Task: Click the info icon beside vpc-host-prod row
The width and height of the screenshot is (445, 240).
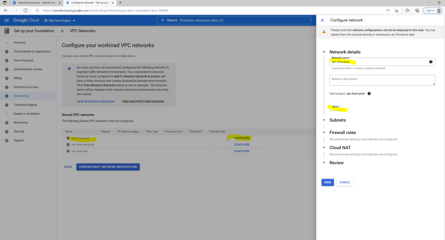Action: [68, 138]
